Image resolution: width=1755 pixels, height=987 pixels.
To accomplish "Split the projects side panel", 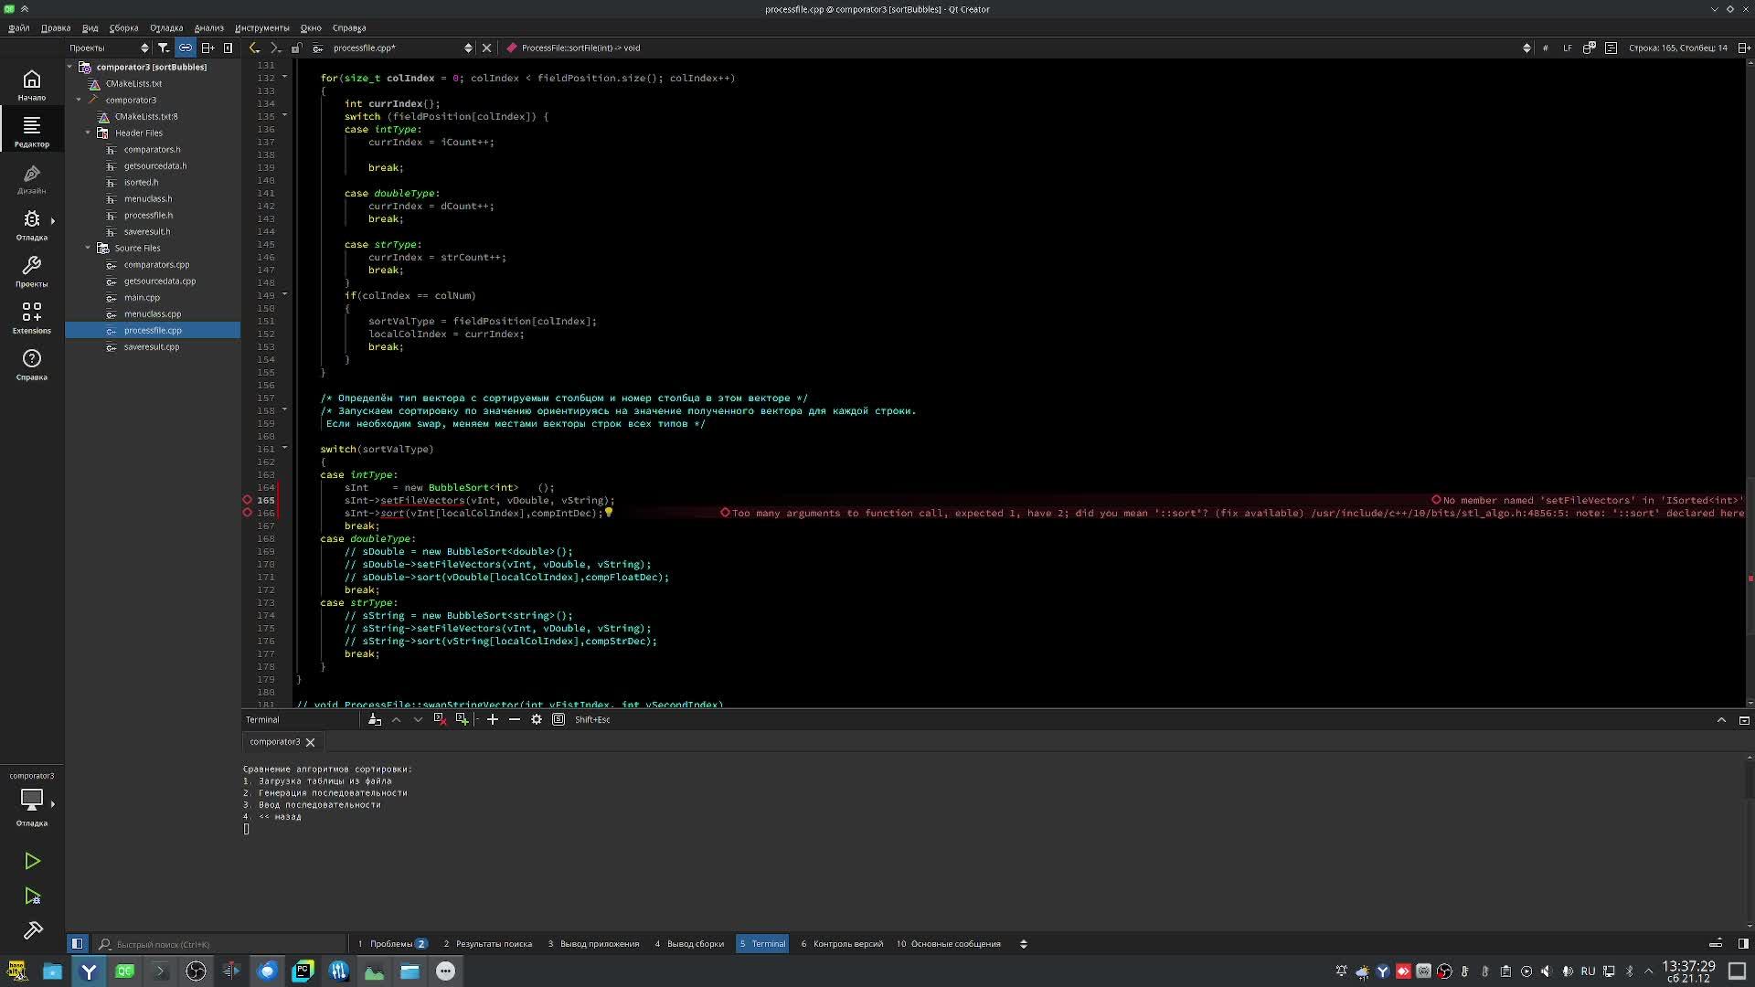I will pyautogui.click(x=207, y=48).
